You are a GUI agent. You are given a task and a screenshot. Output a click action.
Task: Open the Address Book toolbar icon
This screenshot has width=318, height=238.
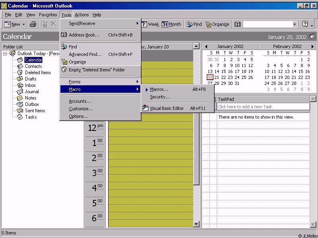click(x=238, y=24)
